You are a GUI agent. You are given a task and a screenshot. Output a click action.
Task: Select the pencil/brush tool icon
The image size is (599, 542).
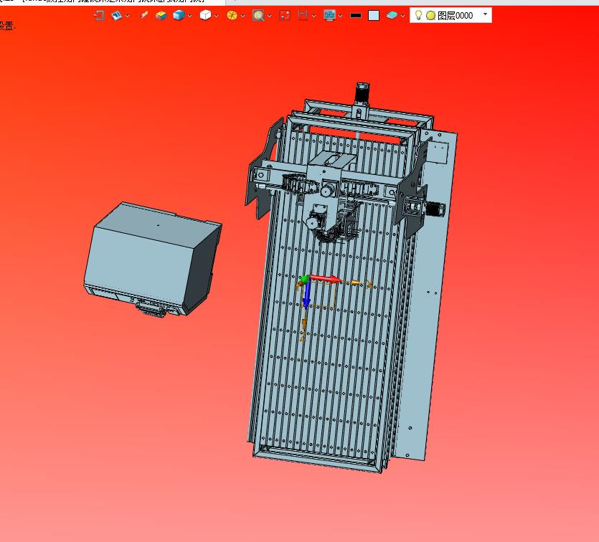tap(144, 15)
